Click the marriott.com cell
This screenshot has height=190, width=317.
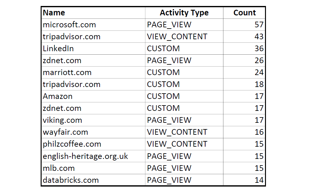(93, 73)
